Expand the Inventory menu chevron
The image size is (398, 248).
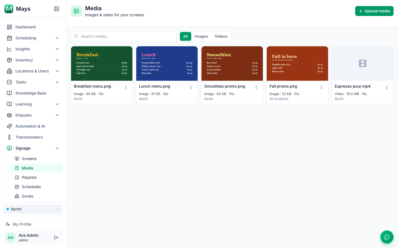57,60
